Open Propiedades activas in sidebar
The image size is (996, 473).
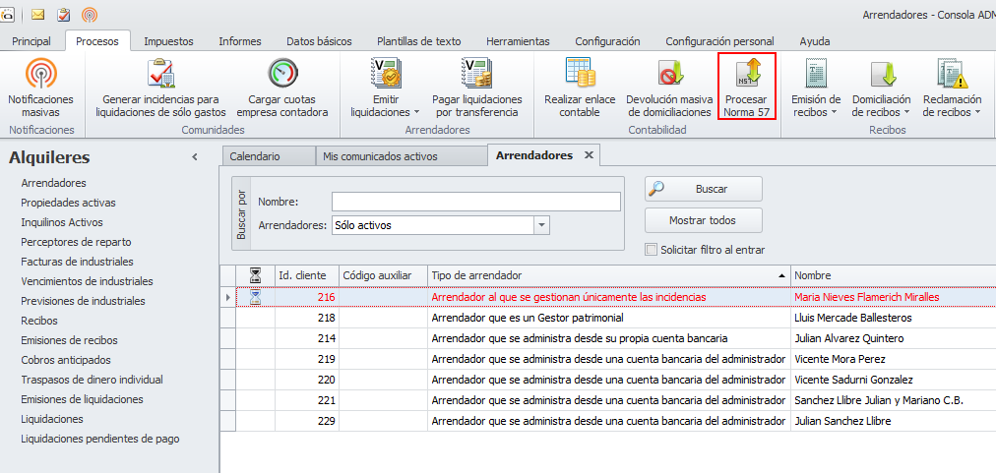click(69, 203)
